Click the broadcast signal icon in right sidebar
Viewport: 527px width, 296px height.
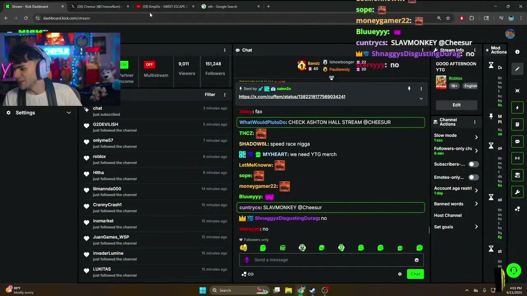[x=518, y=158]
